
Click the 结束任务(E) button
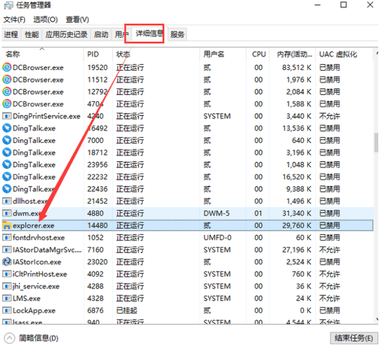tap(354, 338)
